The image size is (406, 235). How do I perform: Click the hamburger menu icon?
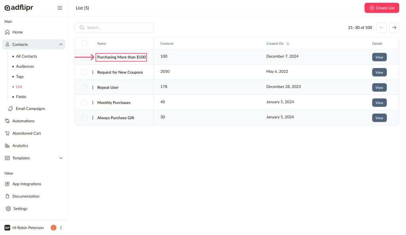[x=60, y=8]
